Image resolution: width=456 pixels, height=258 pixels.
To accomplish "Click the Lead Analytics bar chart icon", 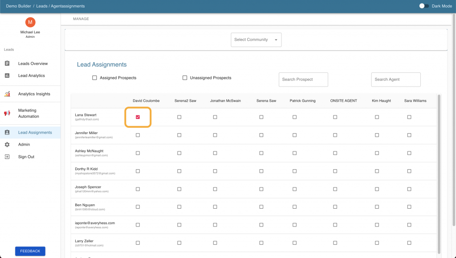I will [x=7, y=75].
